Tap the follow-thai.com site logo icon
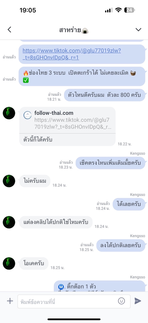 click(x=27, y=115)
